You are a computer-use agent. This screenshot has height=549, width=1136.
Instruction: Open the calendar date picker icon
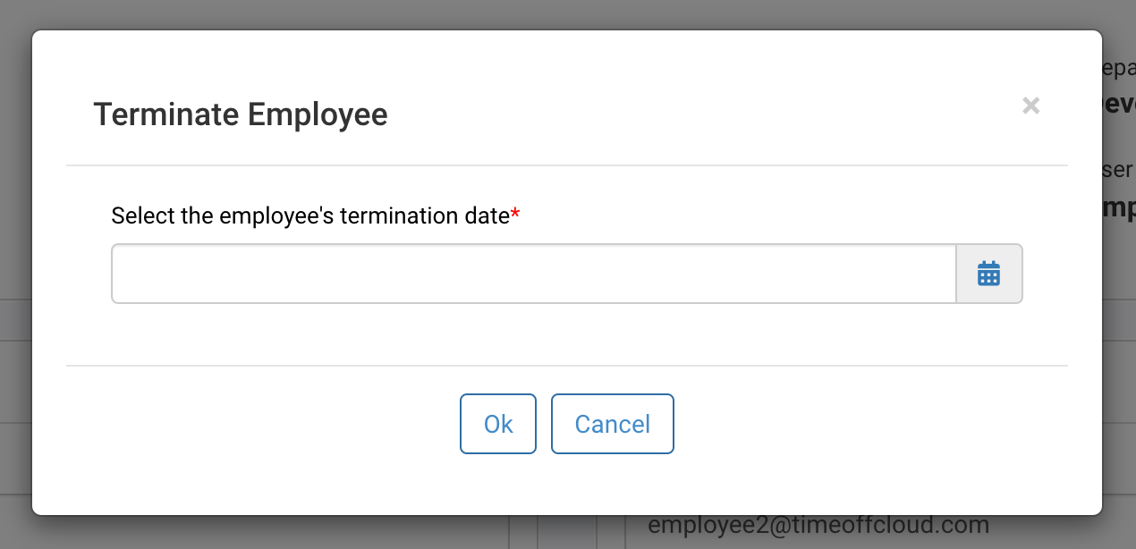(988, 274)
